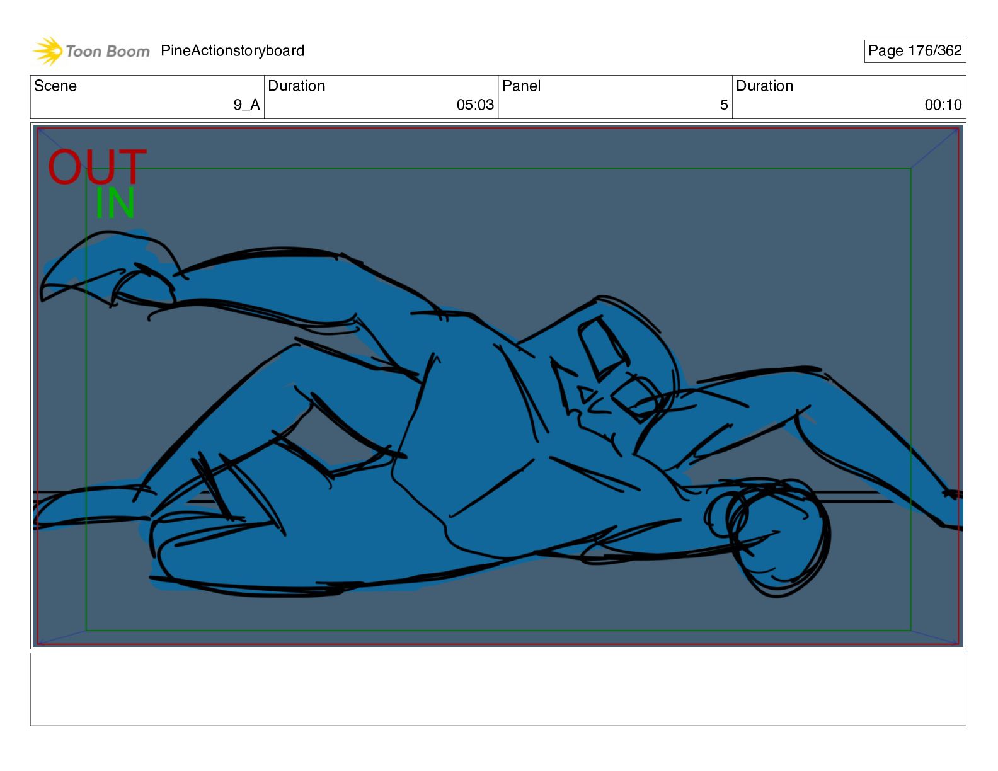Select the panel number 5
The image size is (998, 771).
724,105
